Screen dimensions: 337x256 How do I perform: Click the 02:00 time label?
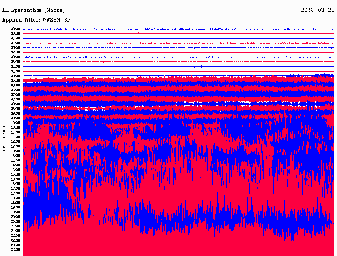(15, 48)
